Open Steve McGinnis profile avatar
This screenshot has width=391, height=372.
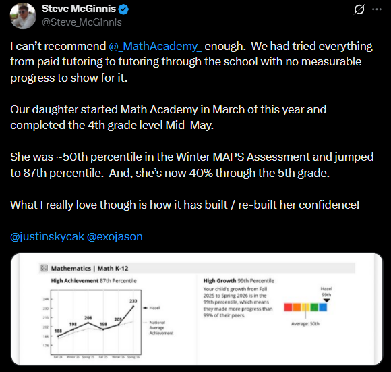click(23, 16)
